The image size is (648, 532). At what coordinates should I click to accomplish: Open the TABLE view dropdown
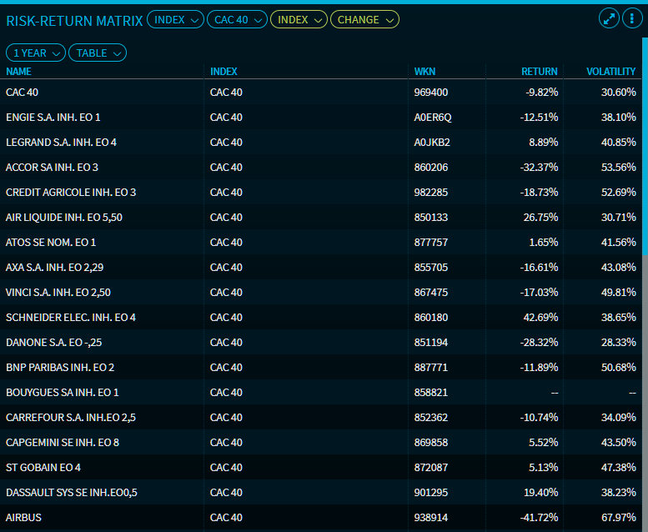pos(98,53)
